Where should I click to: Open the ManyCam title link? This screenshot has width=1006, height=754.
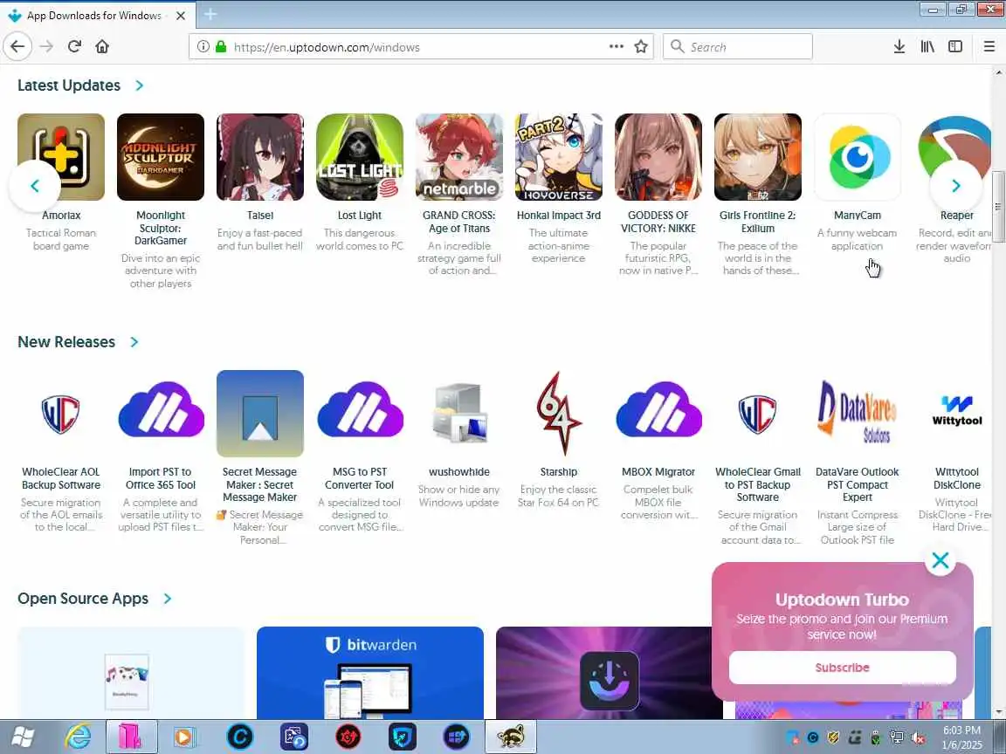coord(858,216)
